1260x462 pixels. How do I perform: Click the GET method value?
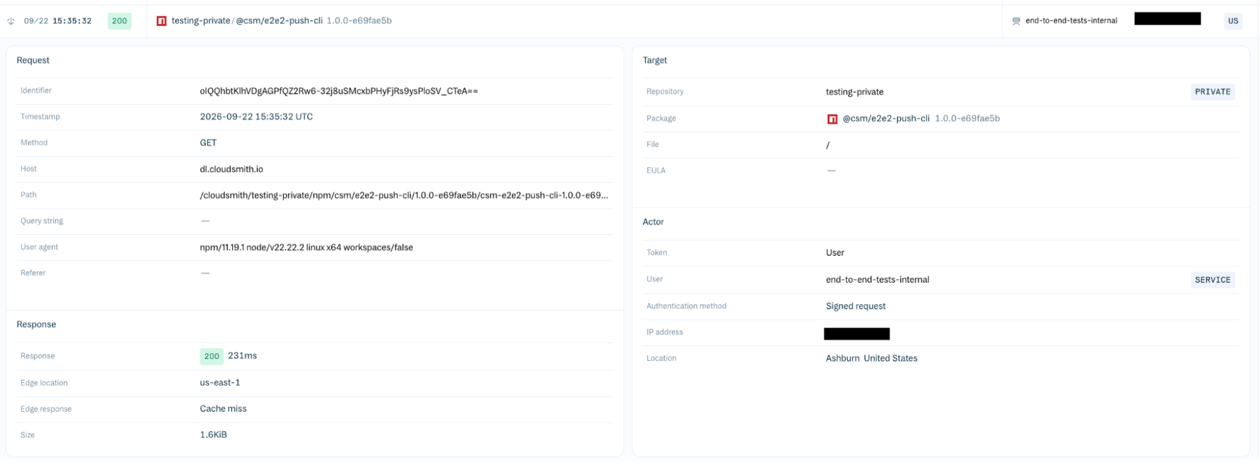click(x=208, y=143)
